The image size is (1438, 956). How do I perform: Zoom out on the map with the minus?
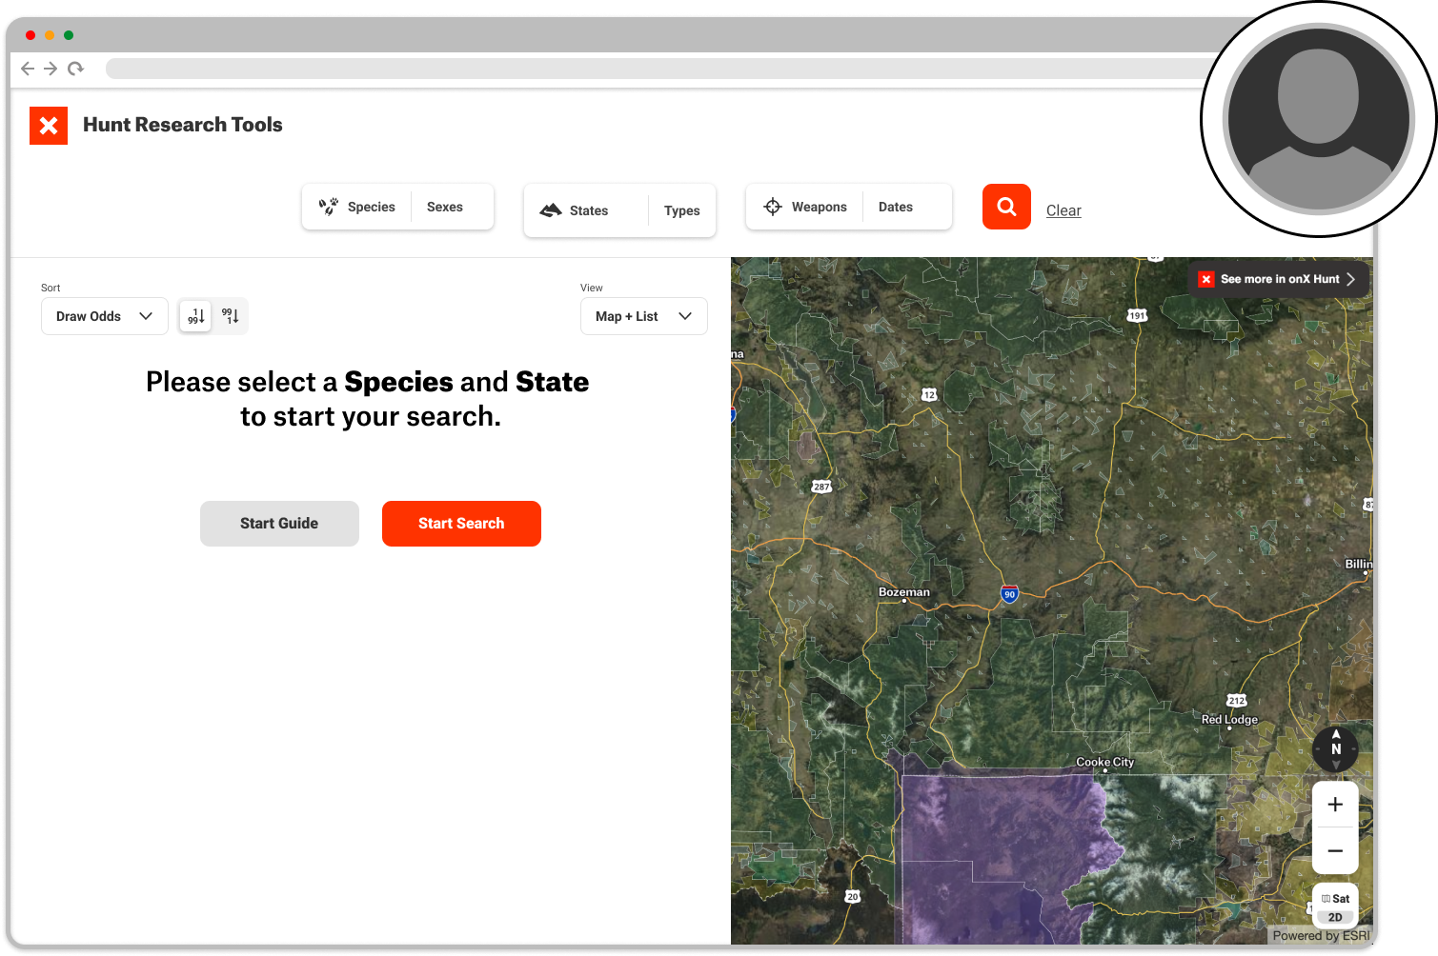[x=1335, y=851]
